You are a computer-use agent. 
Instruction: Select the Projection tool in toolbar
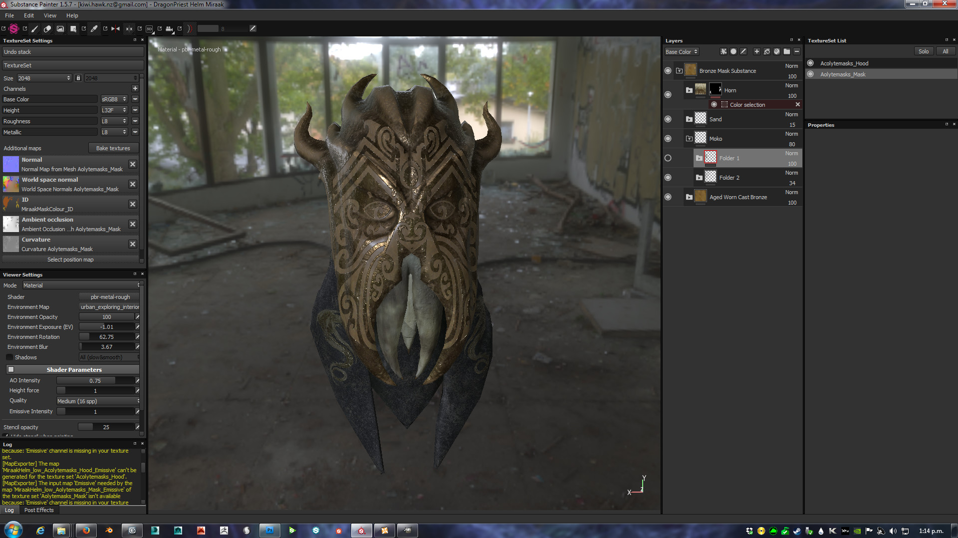60,28
